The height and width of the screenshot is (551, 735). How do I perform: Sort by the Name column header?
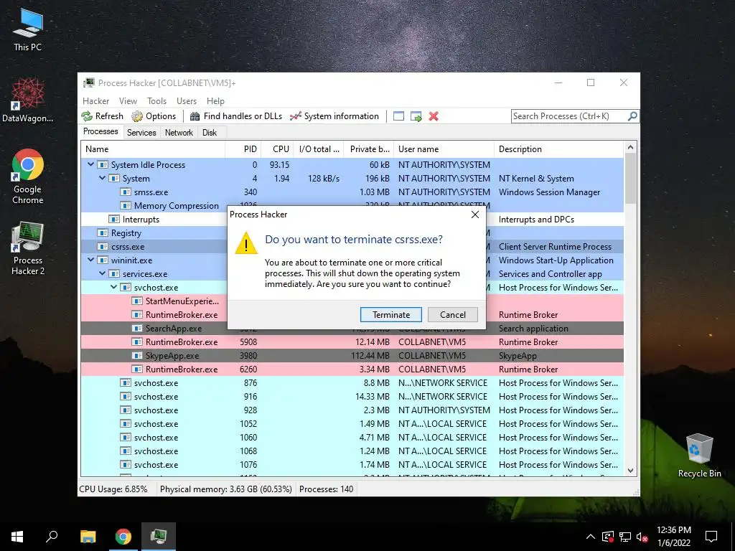tap(153, 149)
